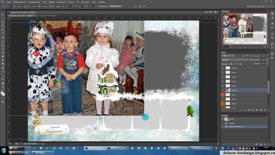Open the layer filter type dropdown
The image size is (275, 155).
click(228, 56)
